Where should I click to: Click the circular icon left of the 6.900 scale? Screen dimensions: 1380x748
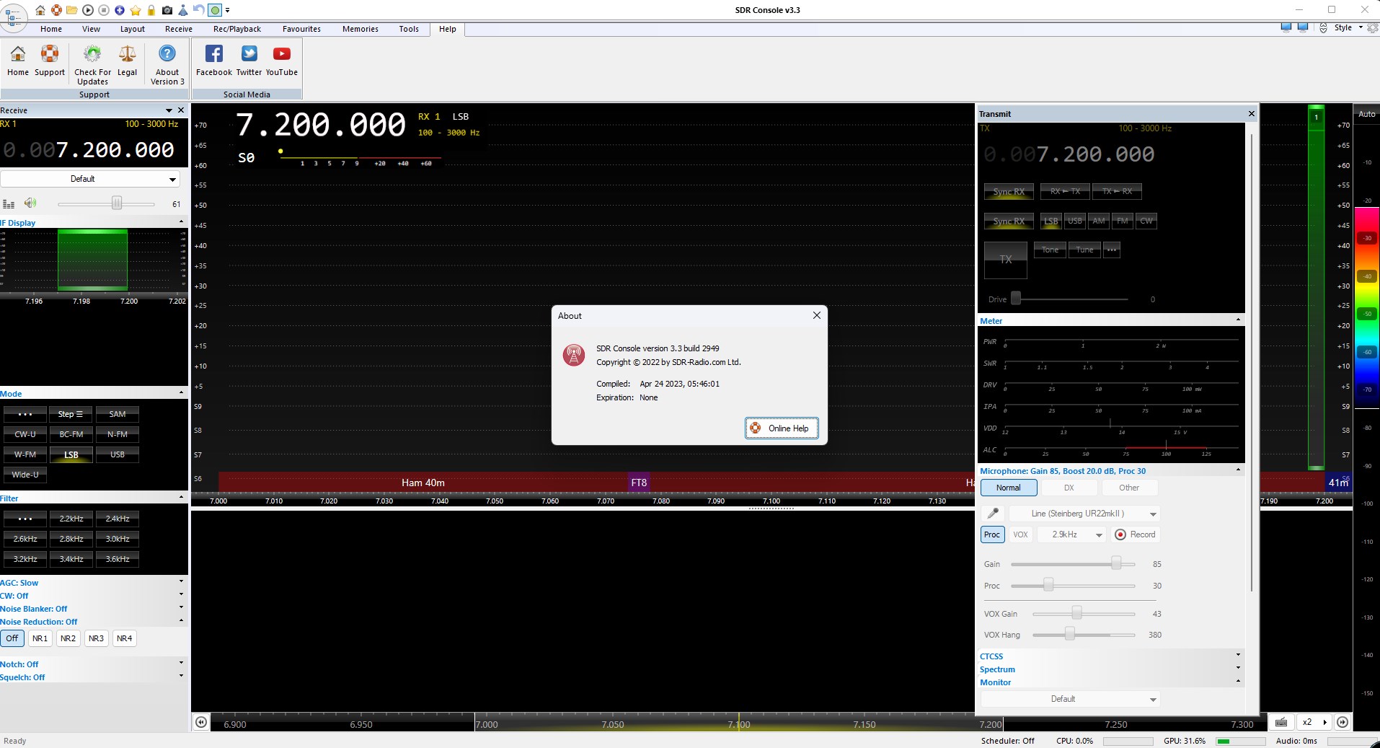[x=201, y=722]
